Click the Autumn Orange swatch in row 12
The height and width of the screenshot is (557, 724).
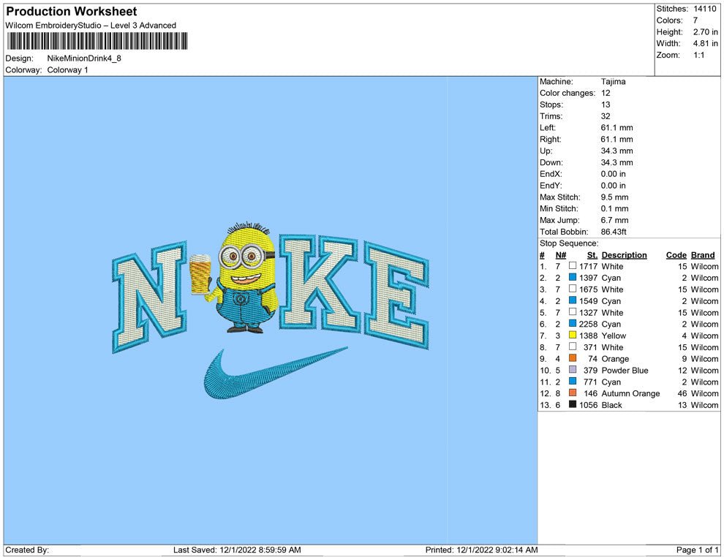[573, 393]
